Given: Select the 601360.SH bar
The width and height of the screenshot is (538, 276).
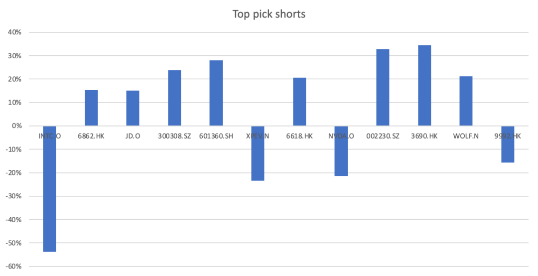Looking at the screenshot, I should (x=216, y=93).
